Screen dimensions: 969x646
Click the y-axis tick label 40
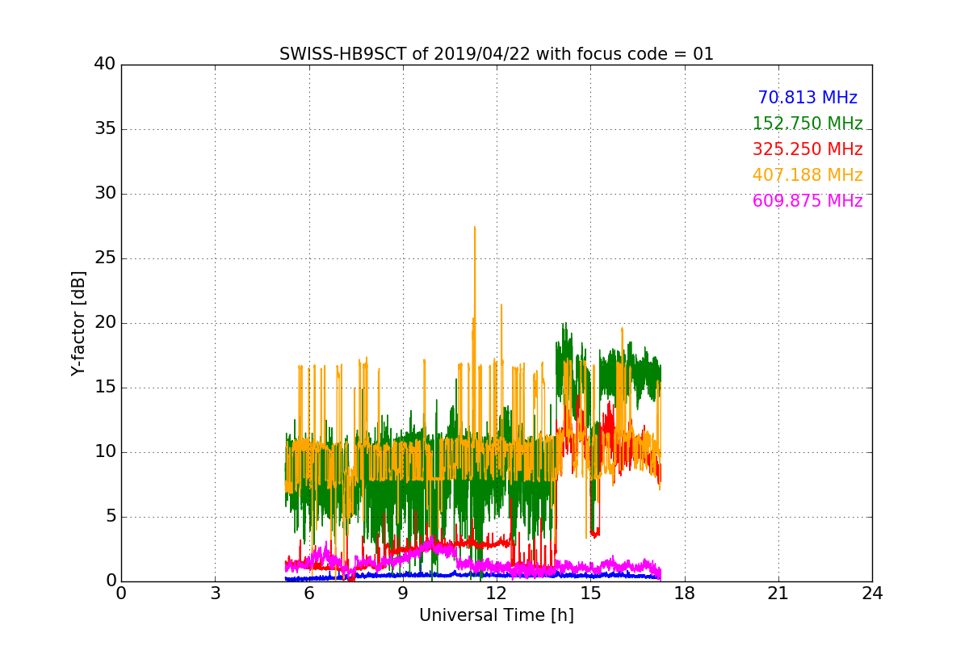click(x=105, y=65)
